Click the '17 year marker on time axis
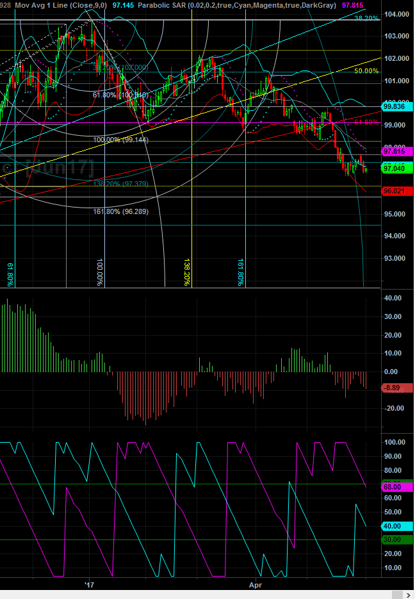415x599 pixels. 90,584
